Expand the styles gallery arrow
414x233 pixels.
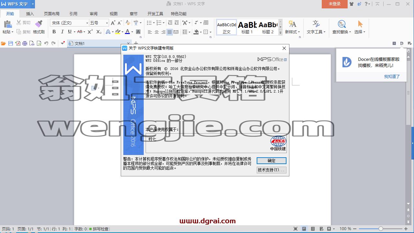tap(280, 33)
